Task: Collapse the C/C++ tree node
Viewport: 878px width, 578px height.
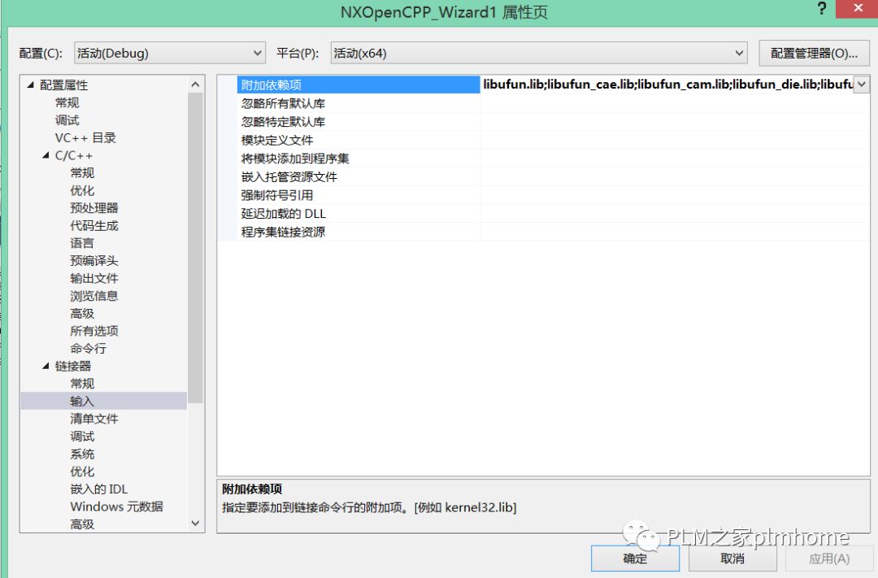Action: (x=46, y=155)
